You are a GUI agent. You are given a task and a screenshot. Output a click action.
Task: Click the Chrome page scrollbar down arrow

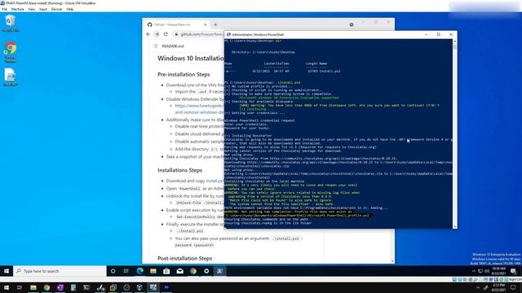392,261
